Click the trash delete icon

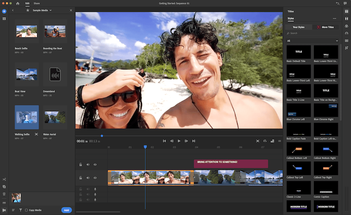[x=4, y=194]
